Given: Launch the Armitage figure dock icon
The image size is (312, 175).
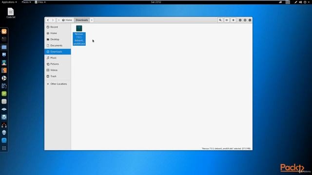Looking at the screenshot, I should pyautogui.click(x=4, y=63).
